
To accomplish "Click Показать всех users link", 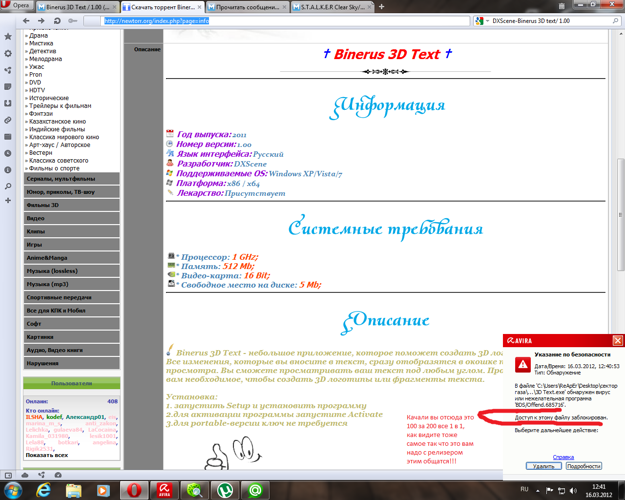I will (x=47, y=455).
